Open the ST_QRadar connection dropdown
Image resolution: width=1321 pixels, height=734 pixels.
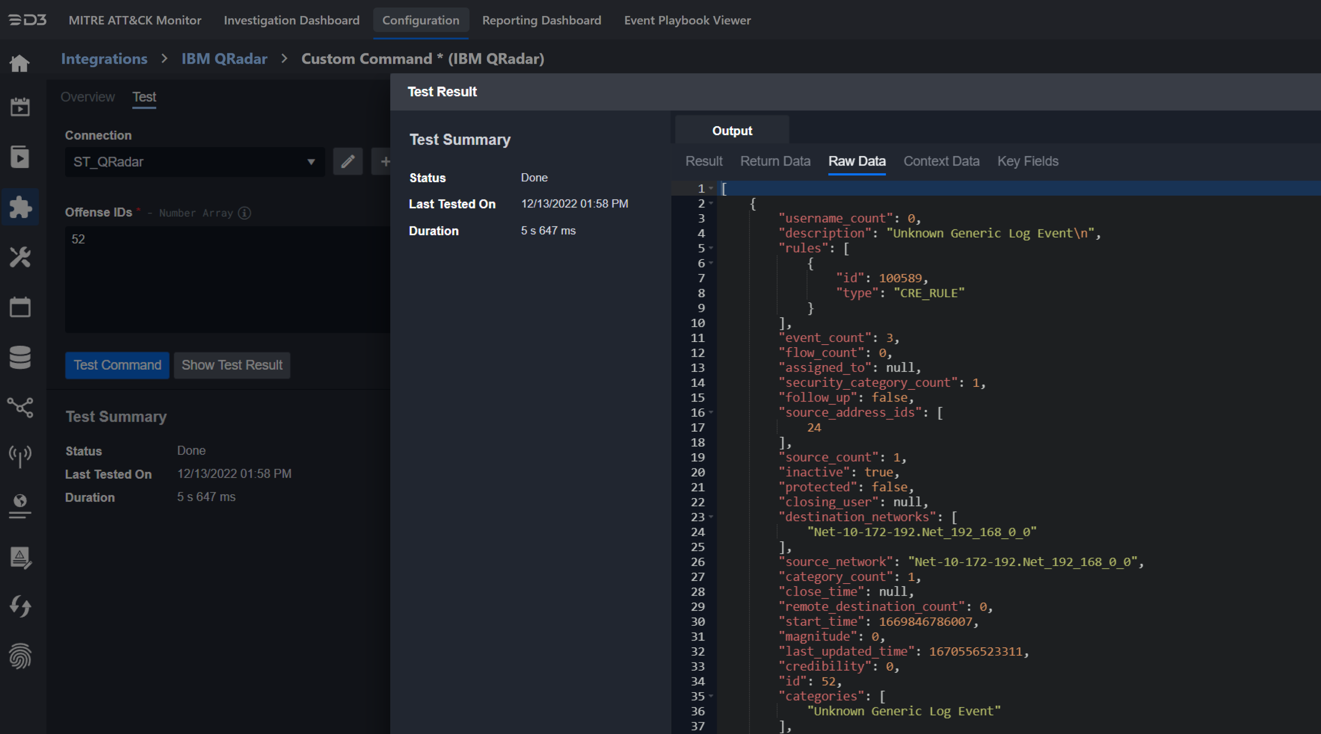point(194,162)
